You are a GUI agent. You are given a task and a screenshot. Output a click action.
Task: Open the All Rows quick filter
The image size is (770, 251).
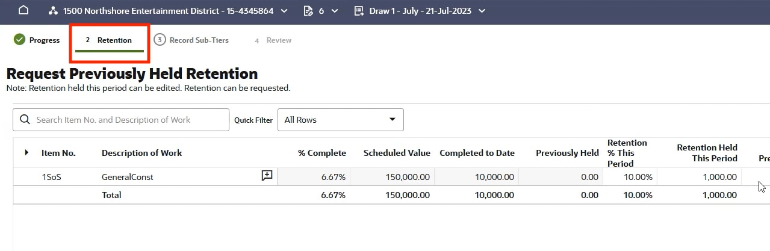pos(340,120)
